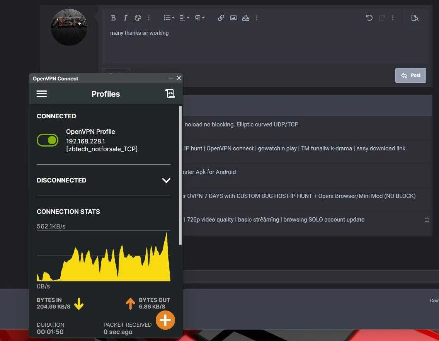Screen dimensions: 439x341
Task: Click the 562.1KB/s graph maximum label
Action: pyautogui.click(x=51, y=227)
